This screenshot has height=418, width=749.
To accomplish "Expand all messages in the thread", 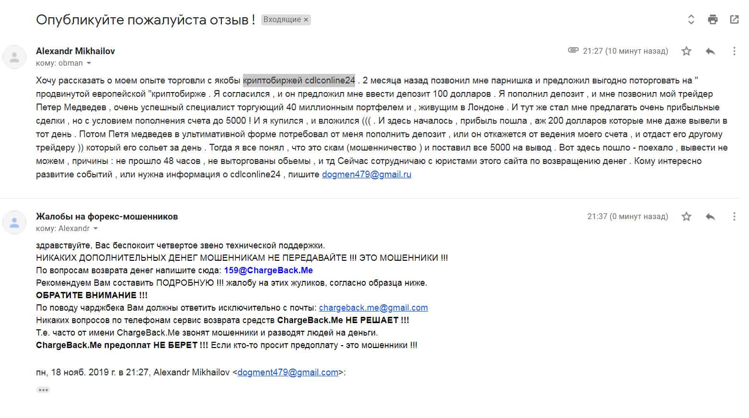I will (x=691, y=20).
